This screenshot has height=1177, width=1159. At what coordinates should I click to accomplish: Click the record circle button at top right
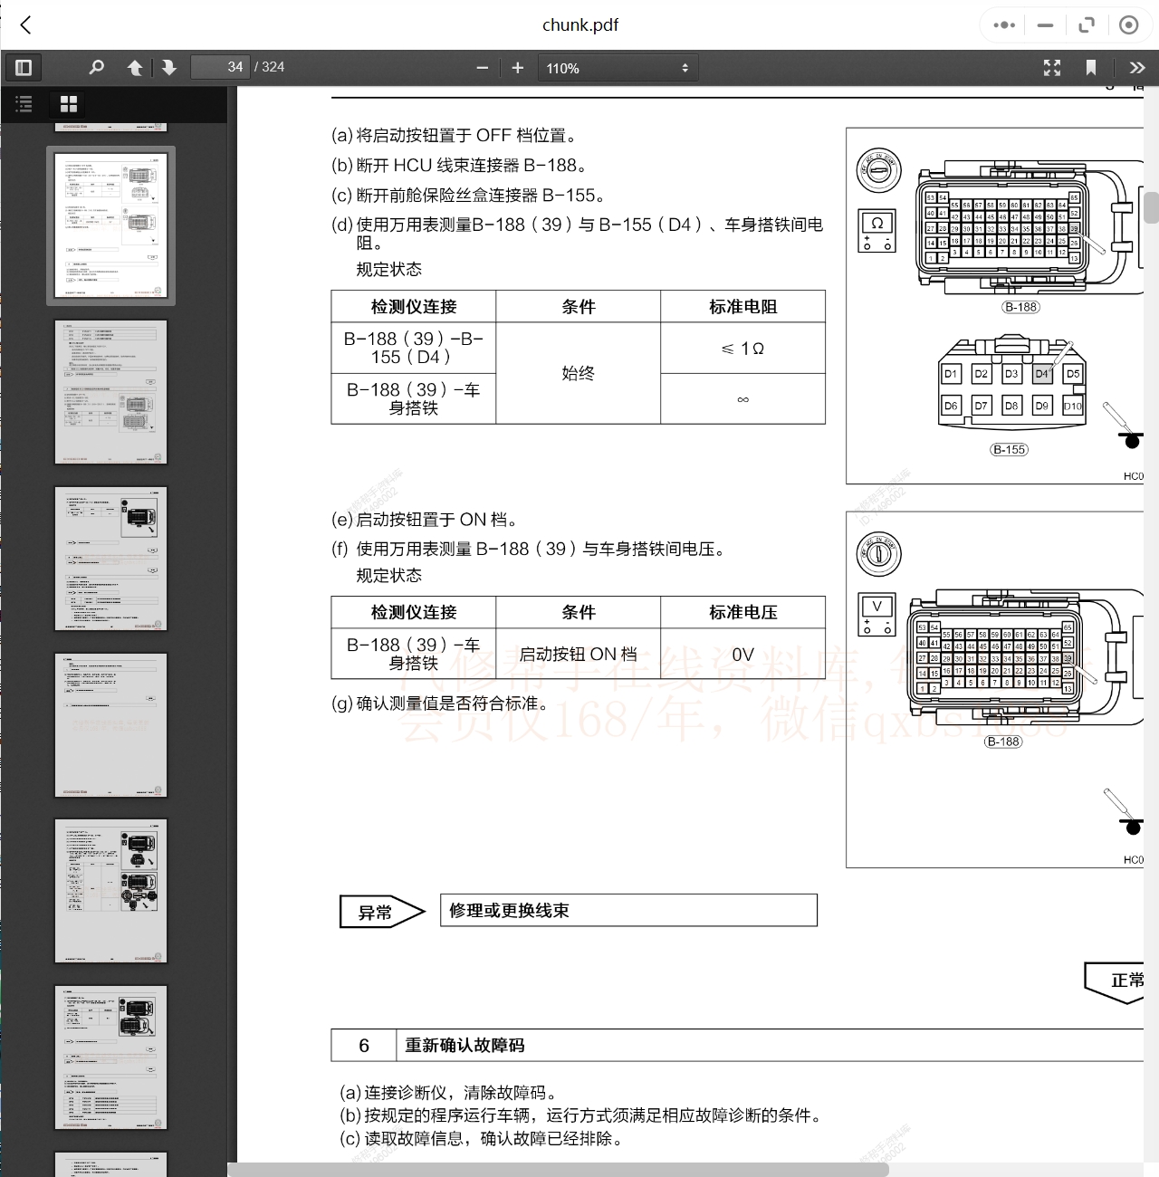point(1128,25)
